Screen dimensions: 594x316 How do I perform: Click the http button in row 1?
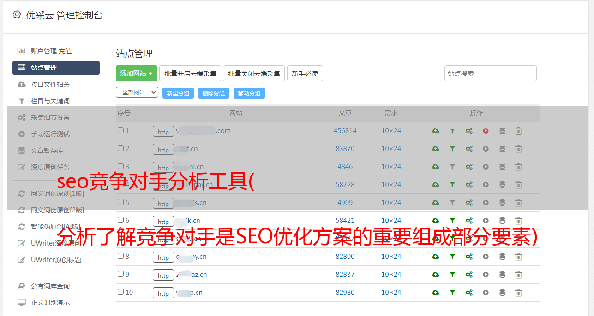(163, 132)
